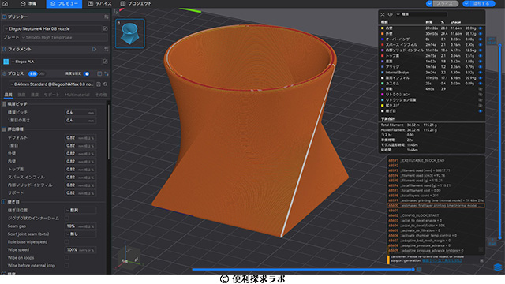Open the slice button dropdown arrow
Viewport: 505px width, 284px height.
coord(429,3)
